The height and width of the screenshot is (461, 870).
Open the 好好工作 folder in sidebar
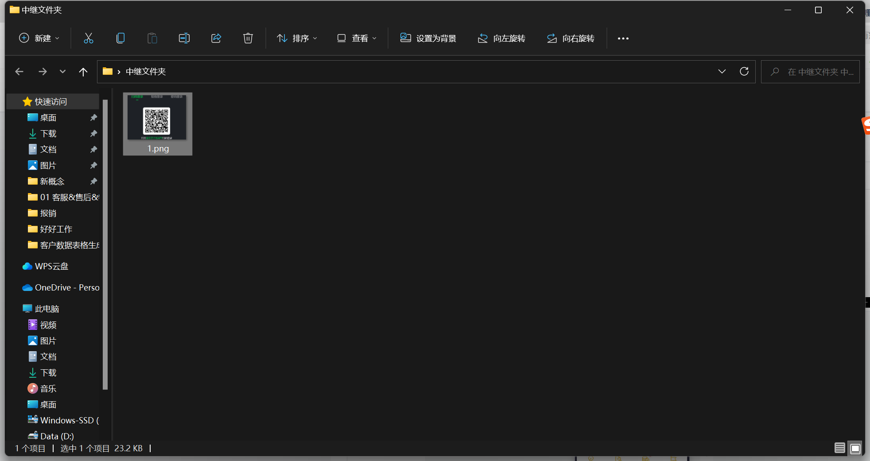click(56, 229)
